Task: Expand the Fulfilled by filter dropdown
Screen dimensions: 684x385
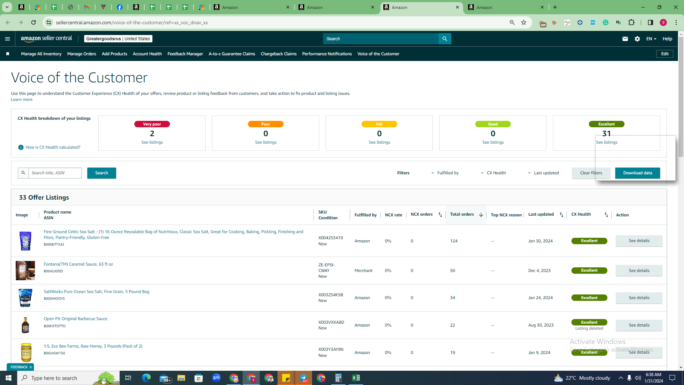Action: point(445,173)
